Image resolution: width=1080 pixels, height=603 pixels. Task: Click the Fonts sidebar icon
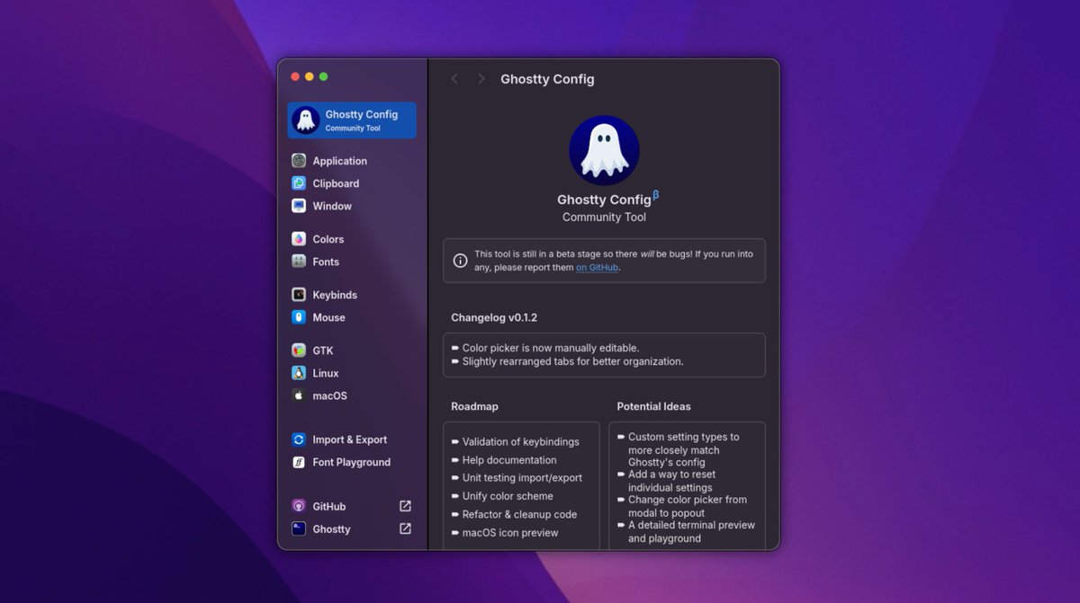(299, 262)
